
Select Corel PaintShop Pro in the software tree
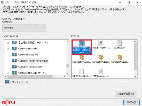[x=28, y=55]
